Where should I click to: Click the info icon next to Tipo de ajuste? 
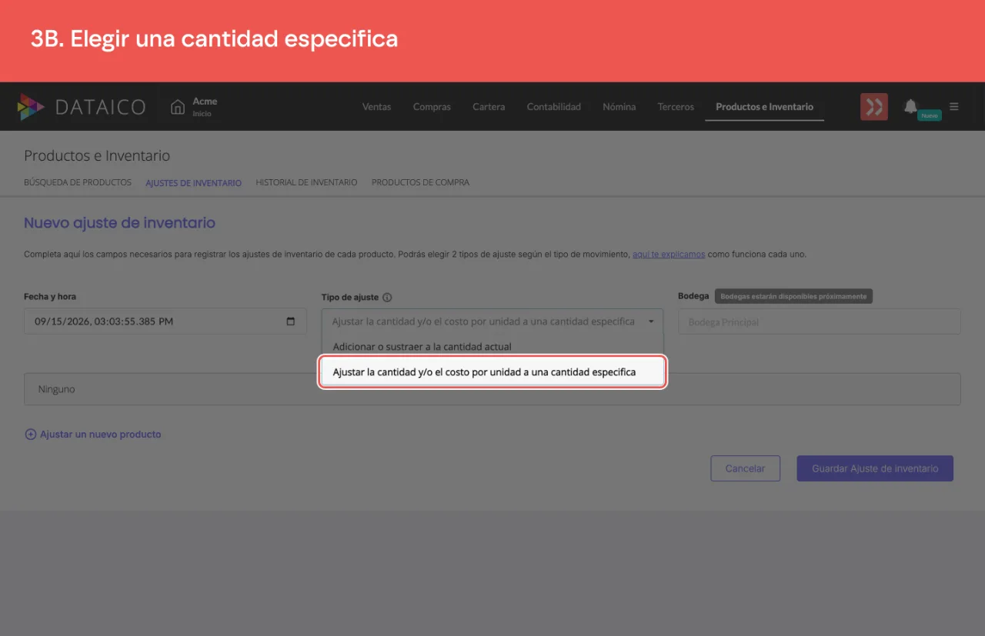pos(387,298)
